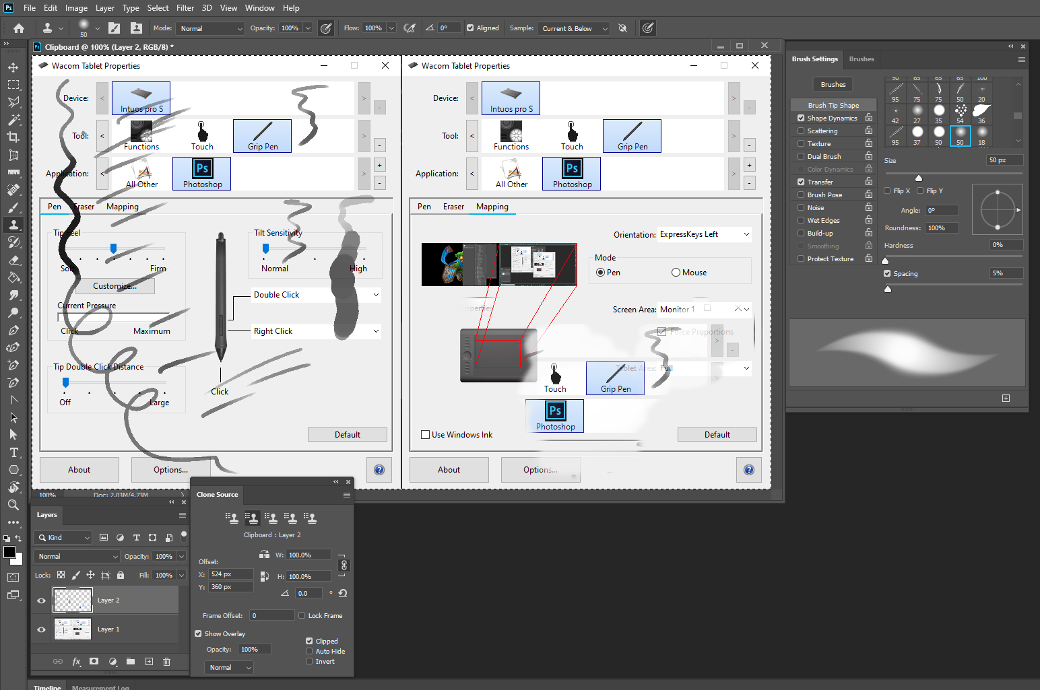Image resolution: width=1040 pixels, height=690 pixels.
Task: Click the Default button in the Mapping tab
Action: (x=717, y=434)
